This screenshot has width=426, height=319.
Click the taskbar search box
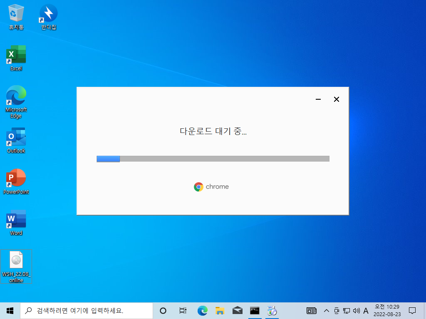pyautogui.click(x=87, y=311)
